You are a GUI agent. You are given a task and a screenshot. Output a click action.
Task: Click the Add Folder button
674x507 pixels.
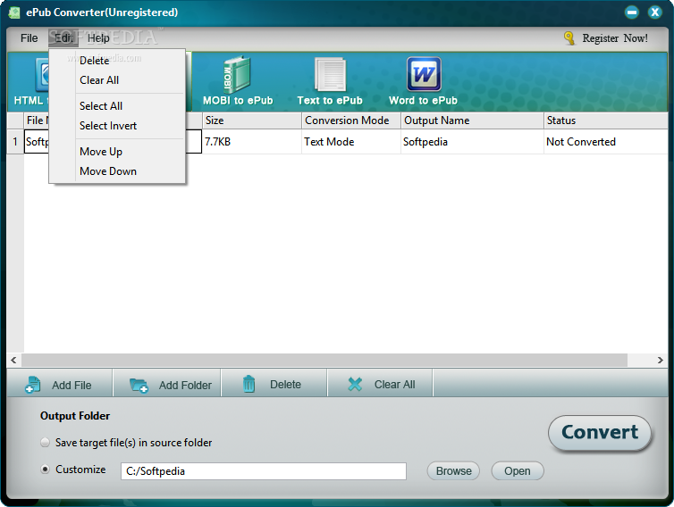click(167, 384)
